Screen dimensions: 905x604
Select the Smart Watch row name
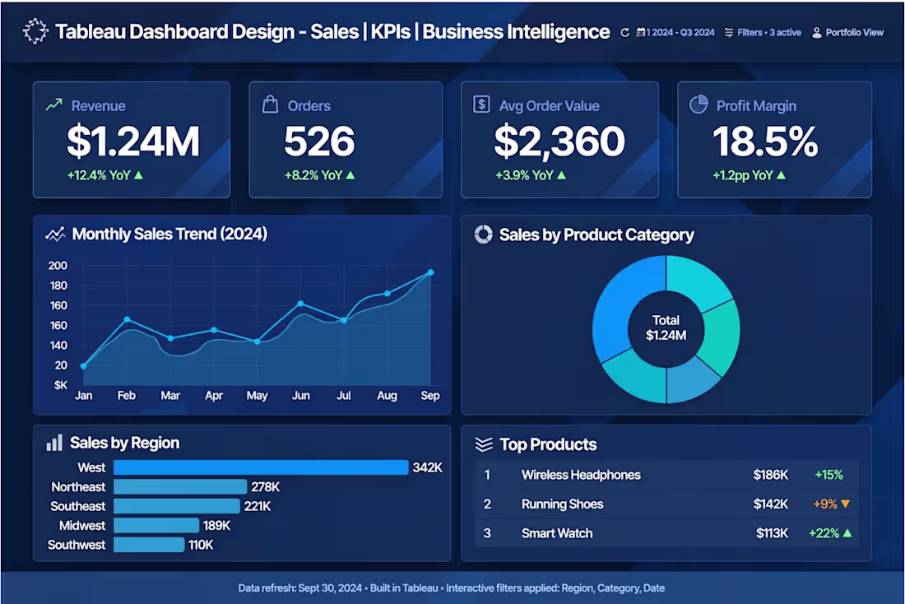(557, 533)
